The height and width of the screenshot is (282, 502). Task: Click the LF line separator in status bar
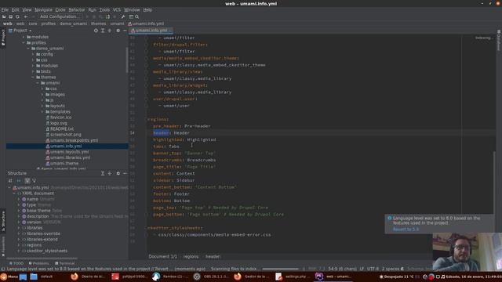click(362, 269)
